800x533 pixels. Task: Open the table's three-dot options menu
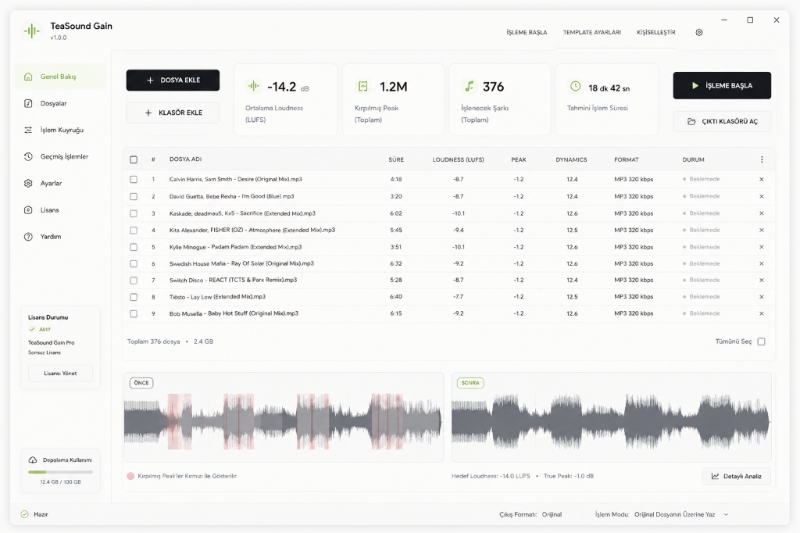point(762,159)
